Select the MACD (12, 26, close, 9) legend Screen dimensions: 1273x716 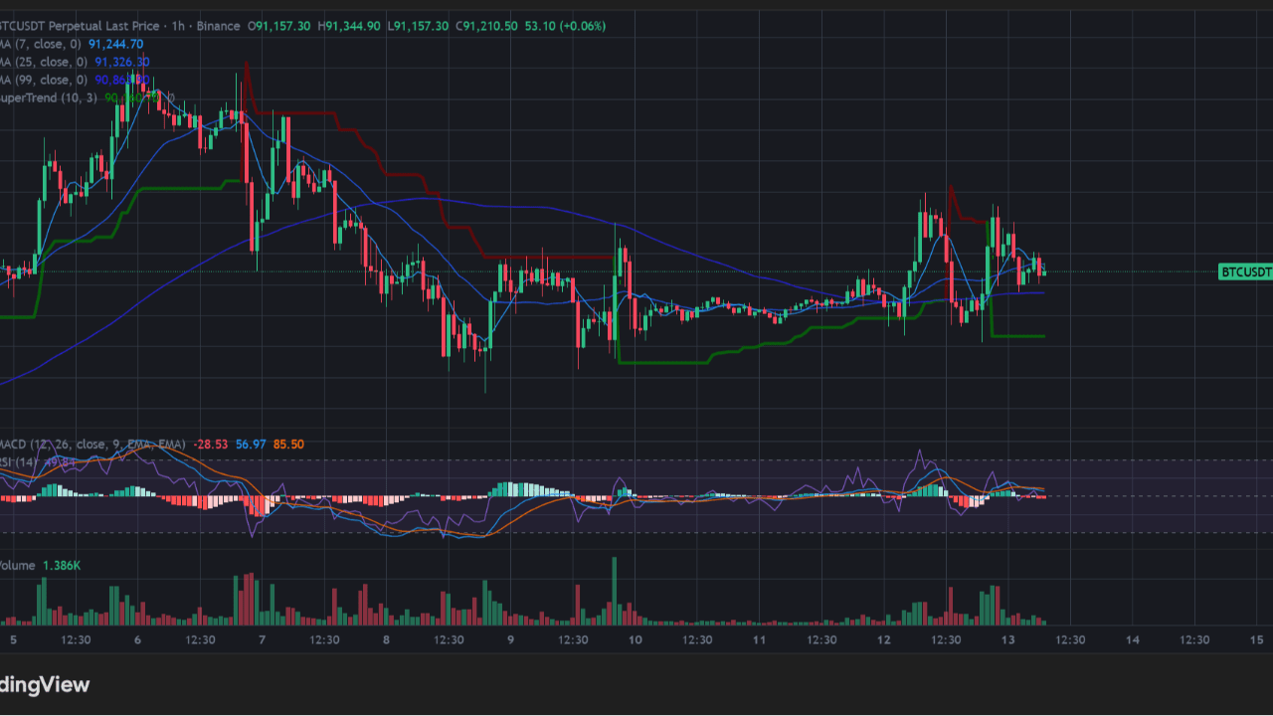(x=92, y=445)
